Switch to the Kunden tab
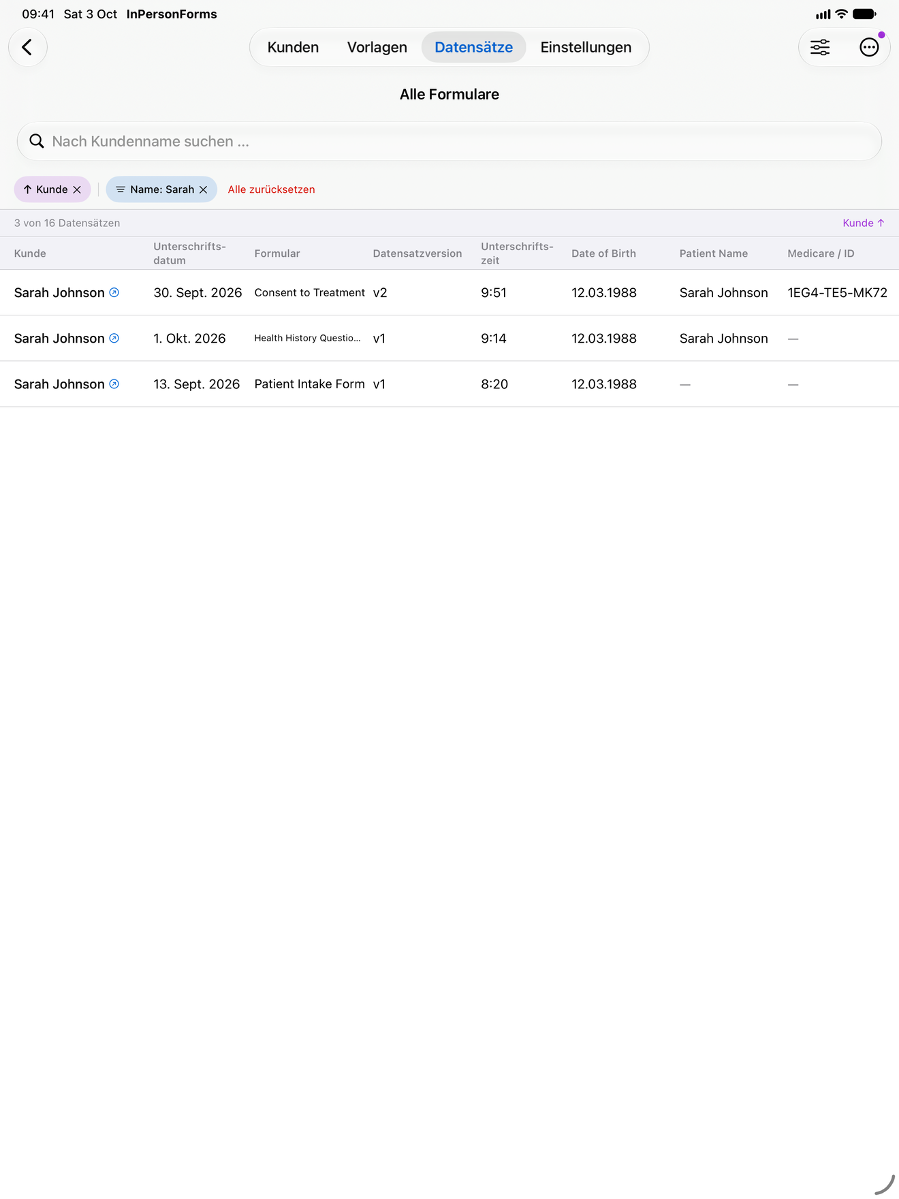Screen dimensions: 899x1199 [x=293, y=47]
